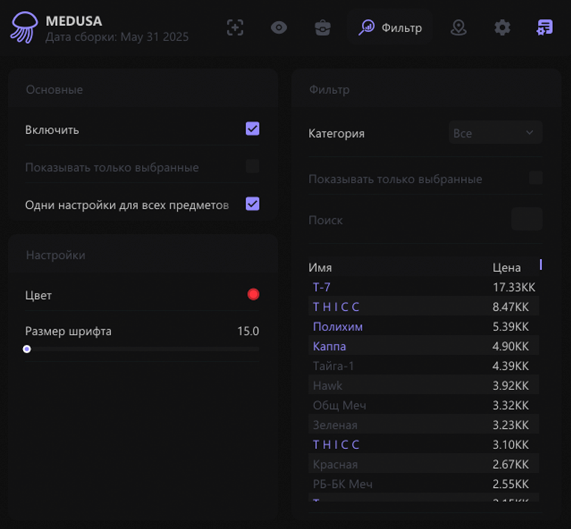
Task: Toggle Показывать только выбранные in Фильтр panel
Action: (x=536, y=178)
